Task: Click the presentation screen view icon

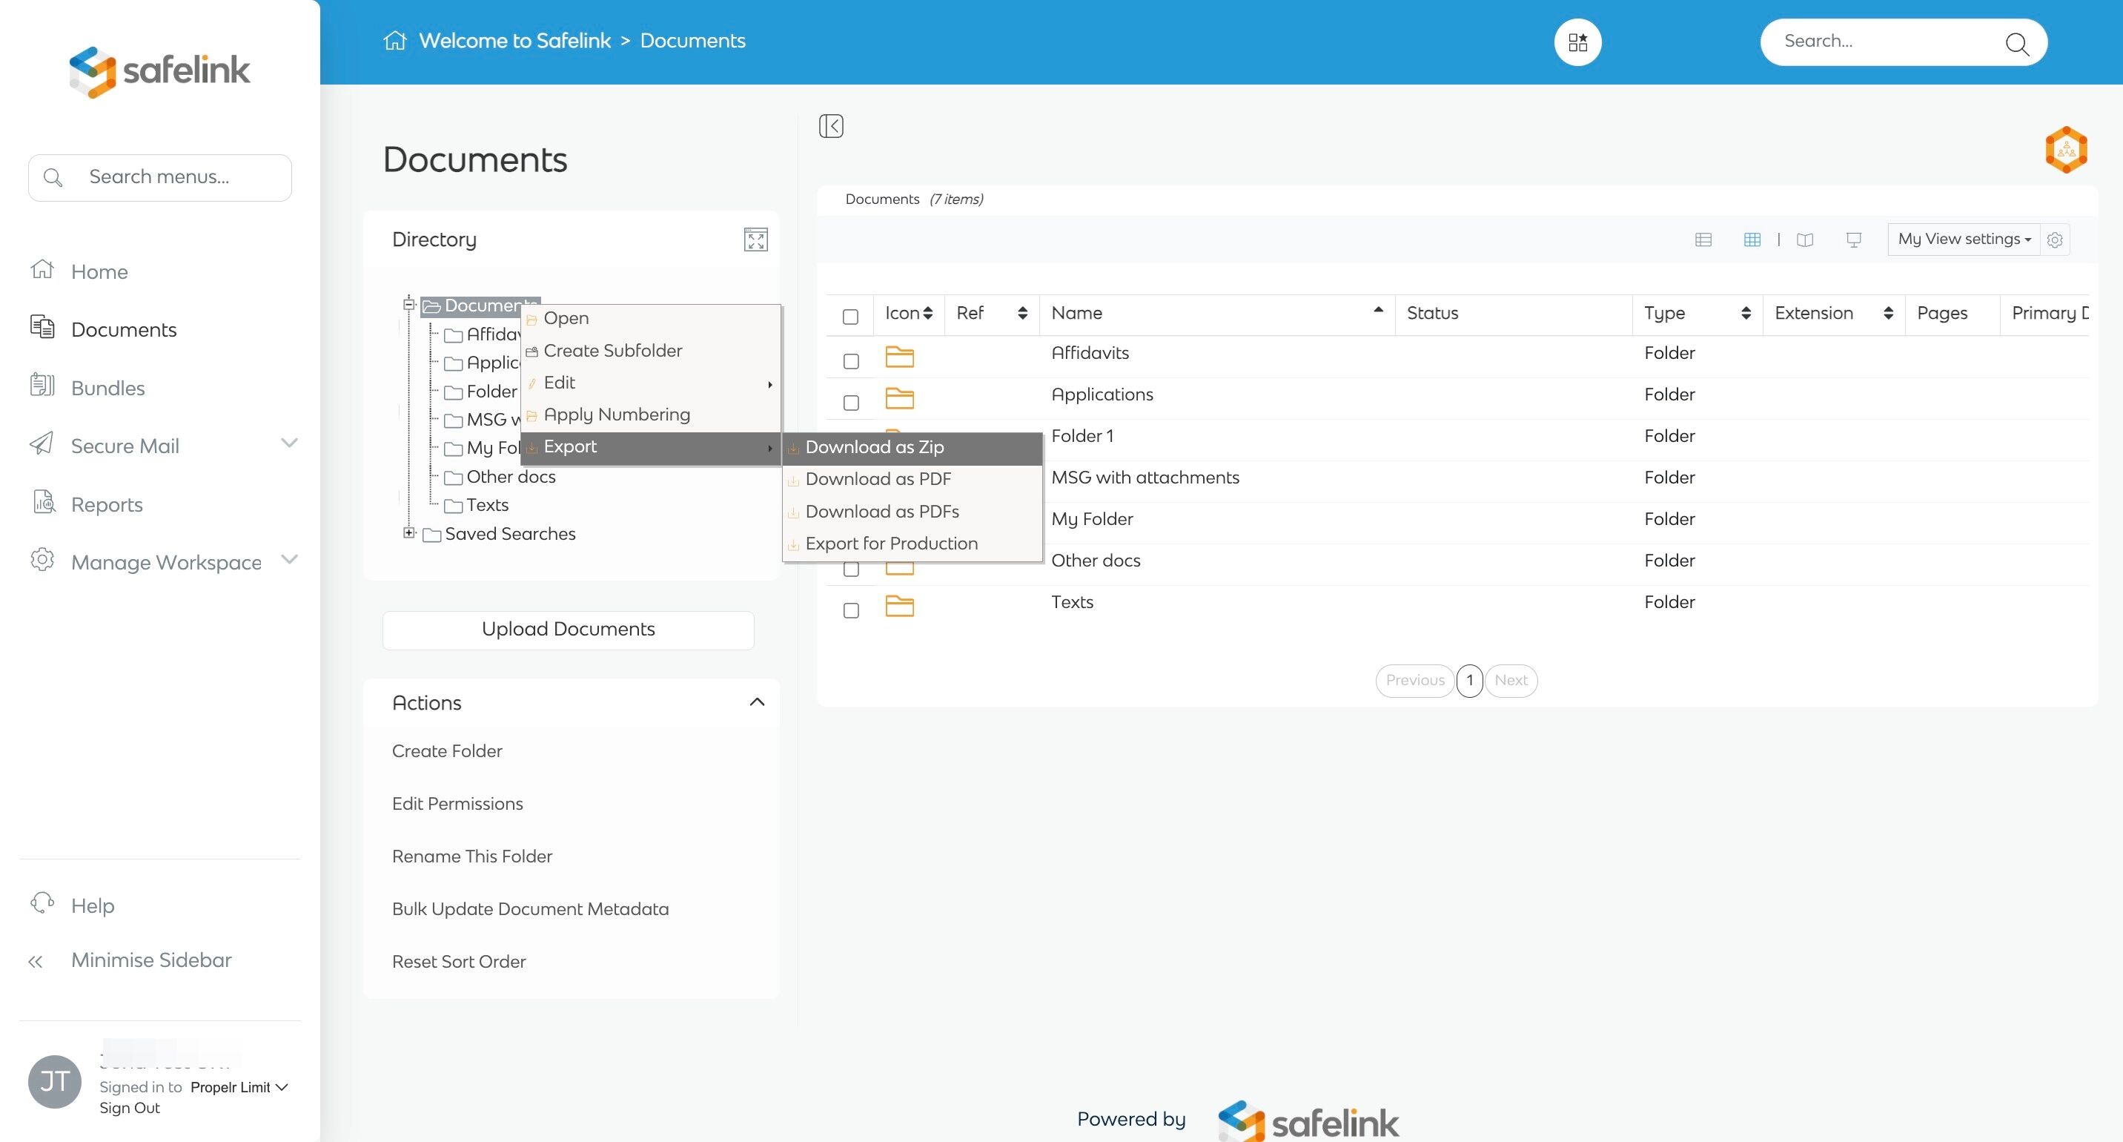Action: tap(1853, 240)
